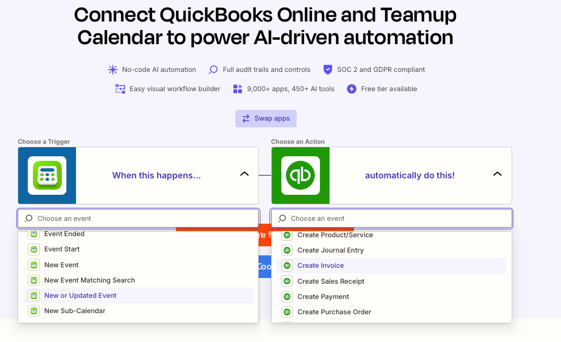Image resolution: width=561 pixels, height=342 pixels.
Task: Click the Teamup Calendar app icon
Action: 47,176
